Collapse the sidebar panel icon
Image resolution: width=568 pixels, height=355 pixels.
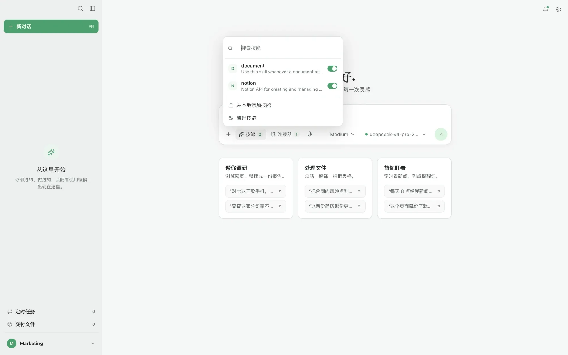(x=92, y=8)
